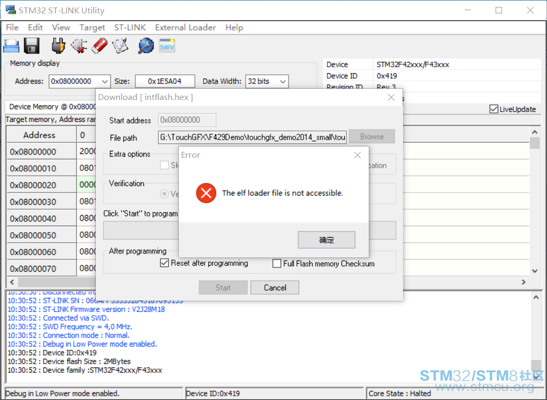Toggle Reset after programming checkbox

pyautogui.click(x=164, y=263)
